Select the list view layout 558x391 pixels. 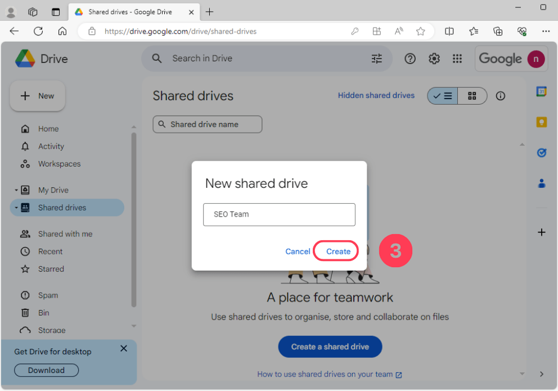442,96
